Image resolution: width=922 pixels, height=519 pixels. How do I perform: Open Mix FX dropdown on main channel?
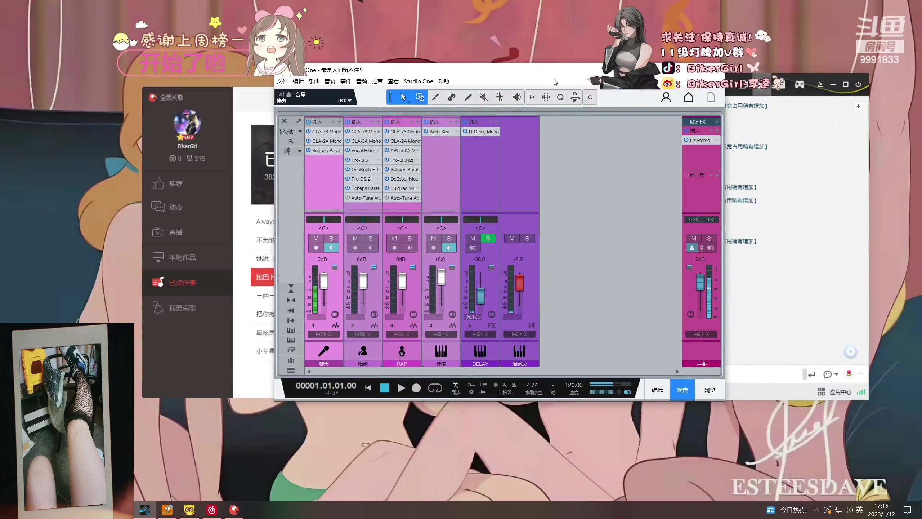click(x=717, y=122)
